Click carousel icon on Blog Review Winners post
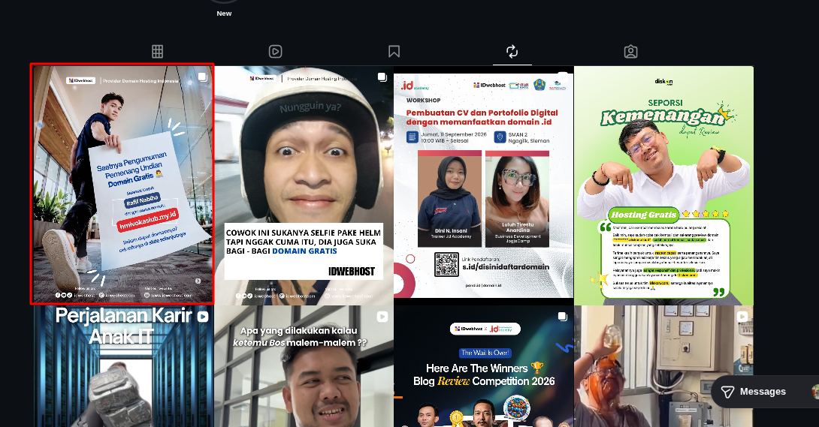The width and height of the screenshot is (819, 427). coord(562,317)
